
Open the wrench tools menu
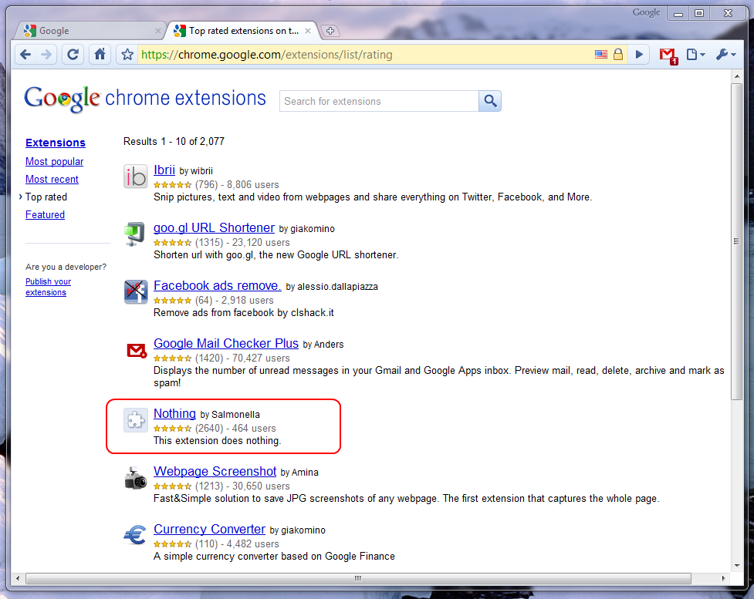(x=725, y=55)
